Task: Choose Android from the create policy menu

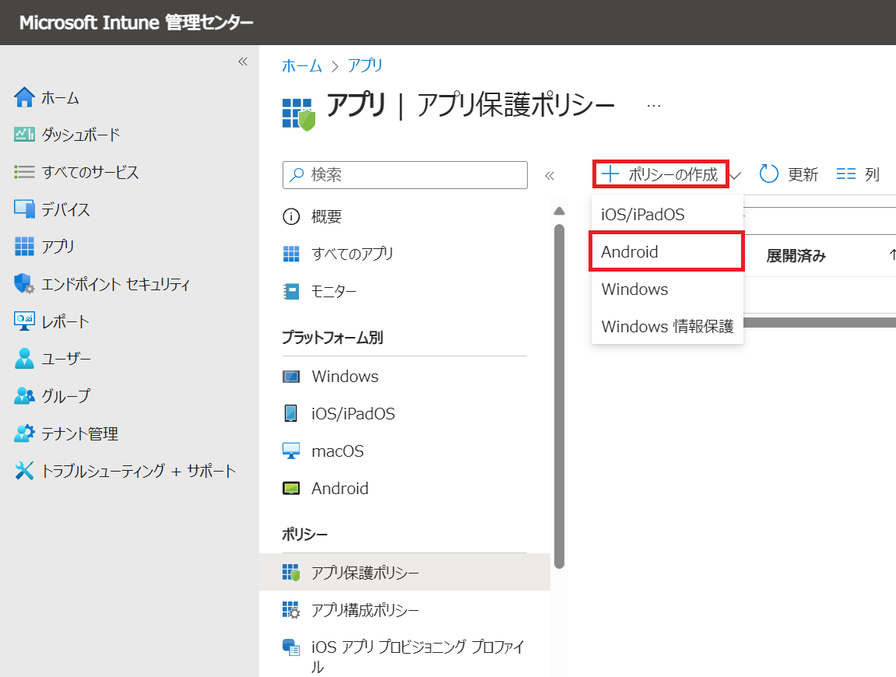Action: 667,251
